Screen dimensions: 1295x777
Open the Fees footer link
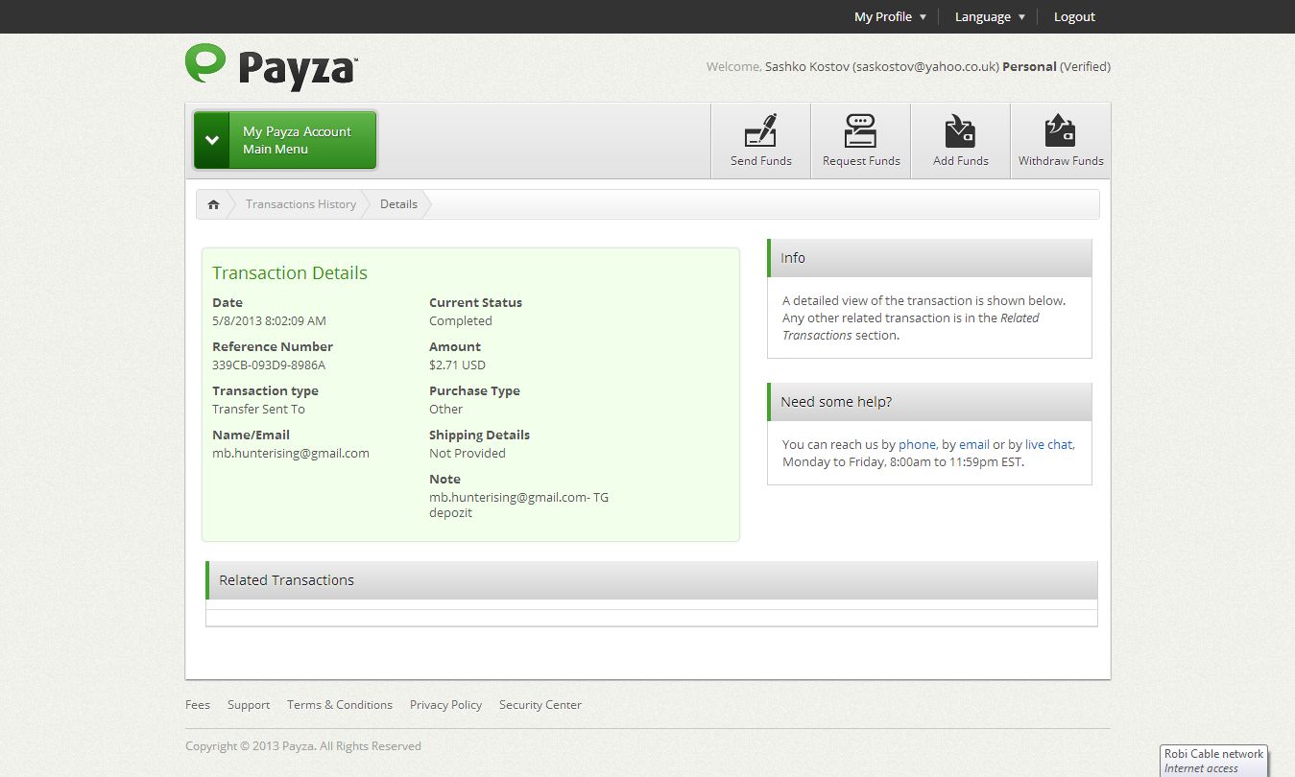pos(198,705)
